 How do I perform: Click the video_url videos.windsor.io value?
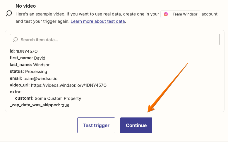(x=68, y=85)
